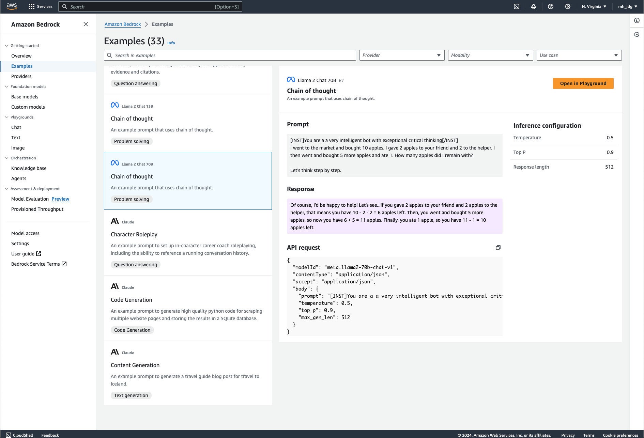Select the Content Generation example card

(188, 373)
